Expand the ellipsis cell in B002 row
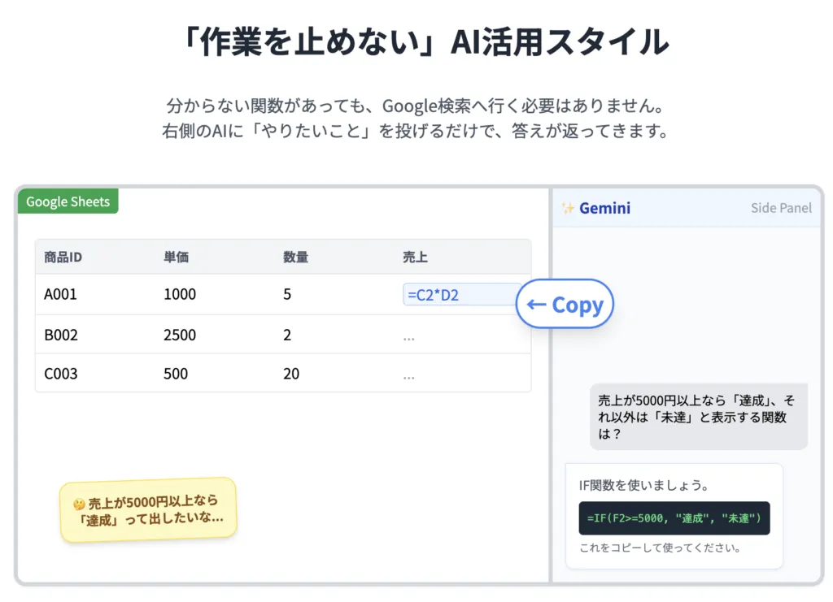 [x=409, y=335]
